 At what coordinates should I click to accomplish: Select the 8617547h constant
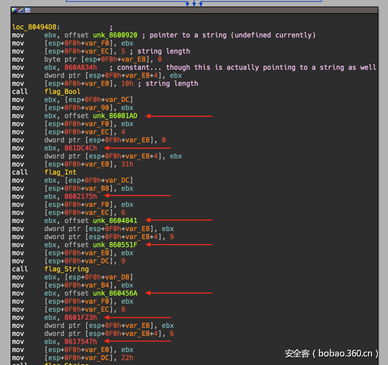click(x=81, y=341)
